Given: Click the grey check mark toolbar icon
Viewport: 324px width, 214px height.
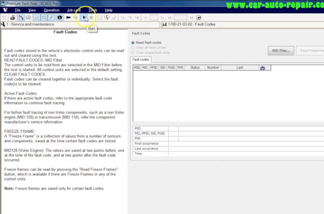Looking at the screenshot, I should [x=114, y=18].
